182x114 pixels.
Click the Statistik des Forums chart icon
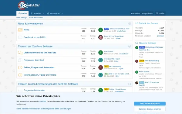click(x=136, y=23)
